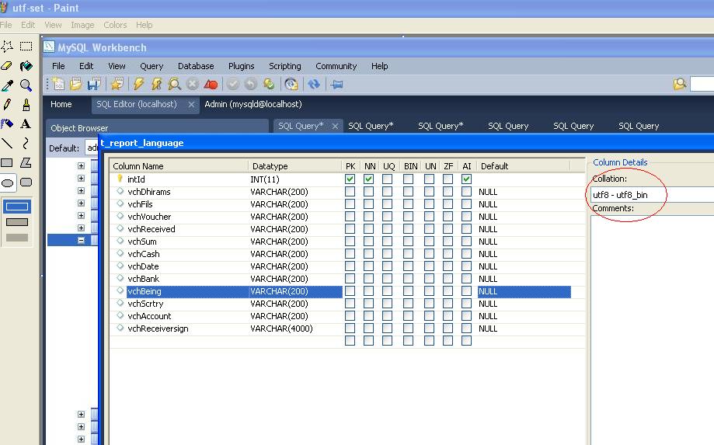Select Paint's Free-Form Select tool
714x445 pixels.
pos(7,47)
